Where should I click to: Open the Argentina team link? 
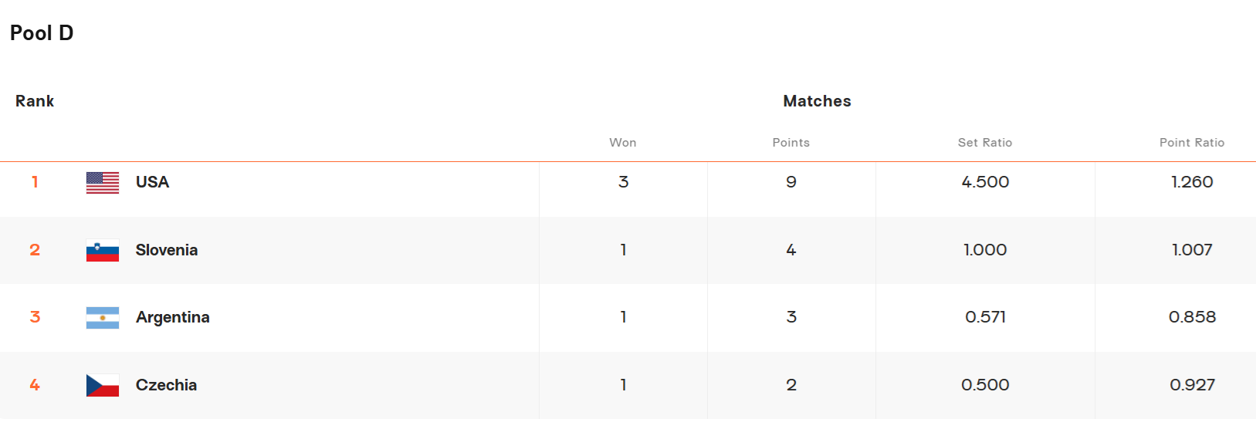click(x=173, y=317)
